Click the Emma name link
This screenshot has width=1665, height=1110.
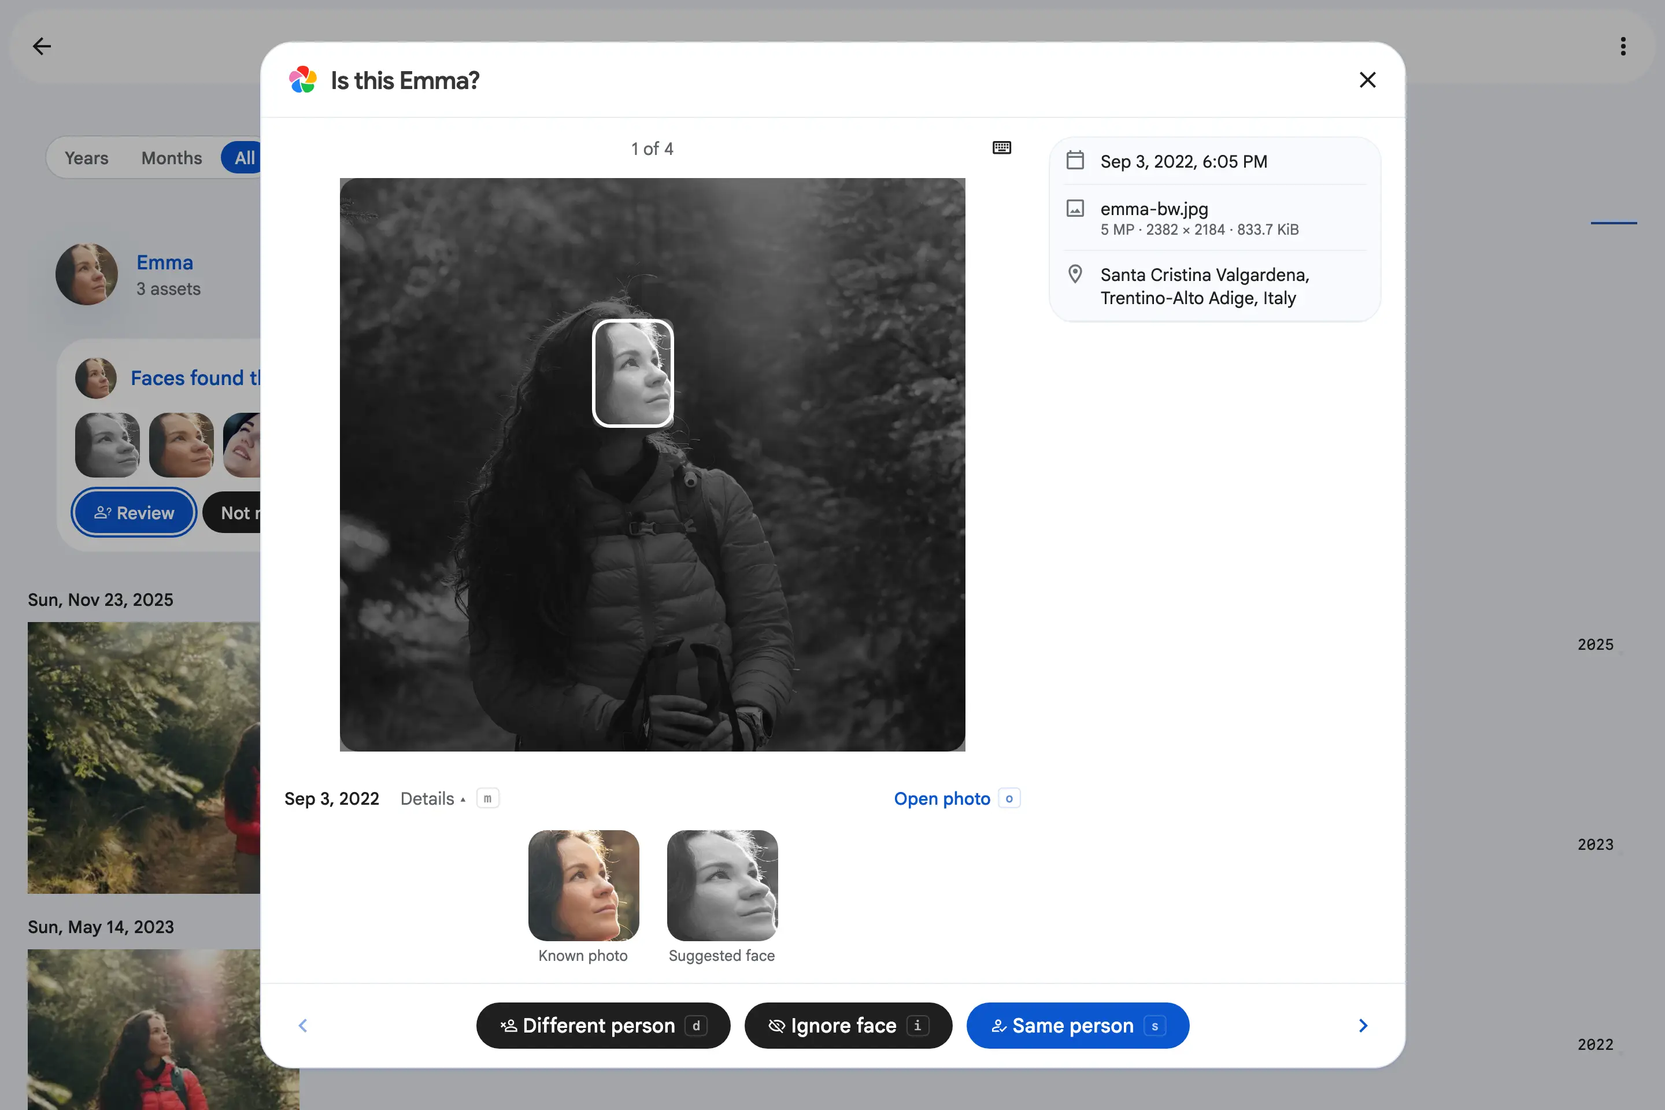[x=164, y=262]
